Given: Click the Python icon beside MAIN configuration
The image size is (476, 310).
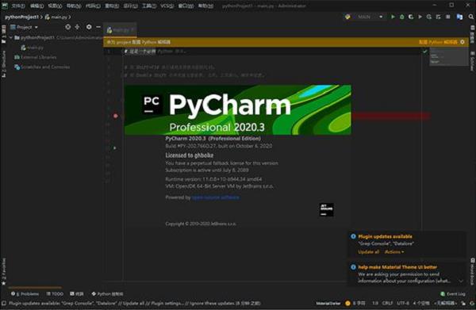Looking at the screenshot, I should click(x=347, y=17).
